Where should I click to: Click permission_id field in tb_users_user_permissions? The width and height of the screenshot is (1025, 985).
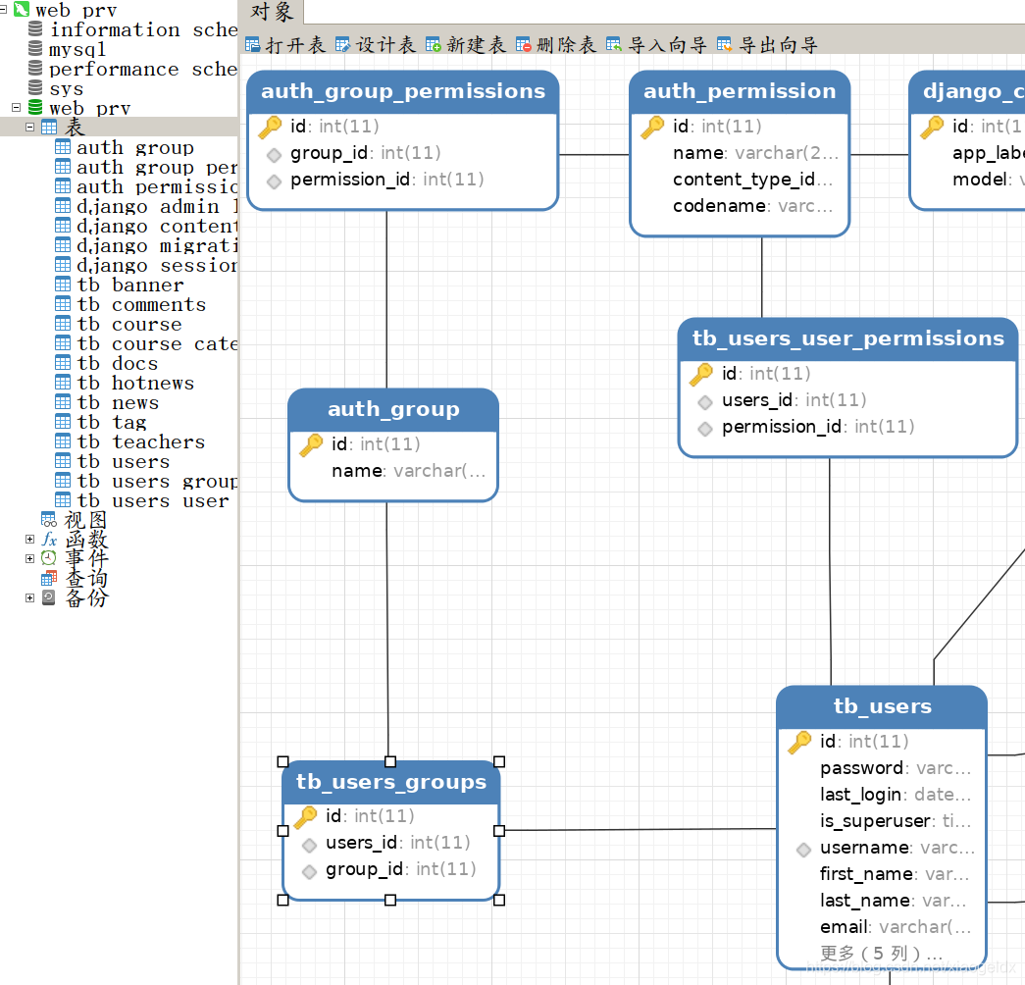[x=818, y=427]
